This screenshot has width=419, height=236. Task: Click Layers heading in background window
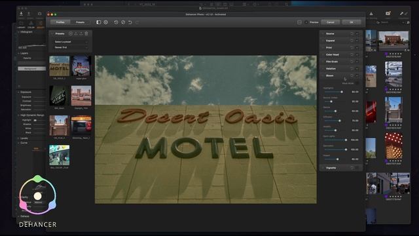[24, 54]
